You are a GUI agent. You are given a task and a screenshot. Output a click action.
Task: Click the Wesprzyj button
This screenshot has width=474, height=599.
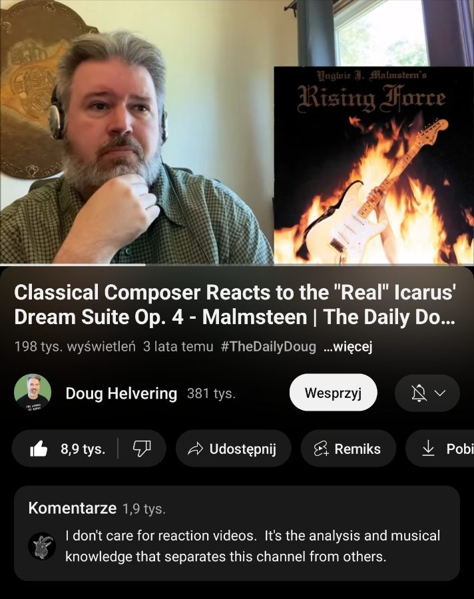coord(334,393)
